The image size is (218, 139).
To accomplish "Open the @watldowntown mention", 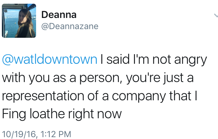I will click(x=50, y=59).
